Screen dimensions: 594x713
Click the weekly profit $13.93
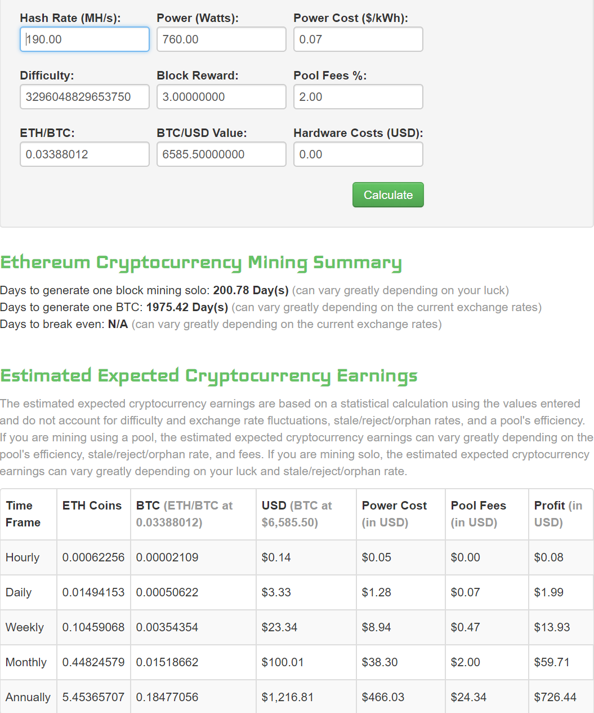[552, 627]
